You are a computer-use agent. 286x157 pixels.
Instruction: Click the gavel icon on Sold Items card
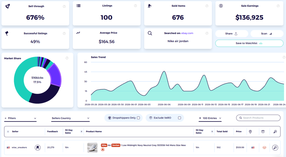pos(150,6)
